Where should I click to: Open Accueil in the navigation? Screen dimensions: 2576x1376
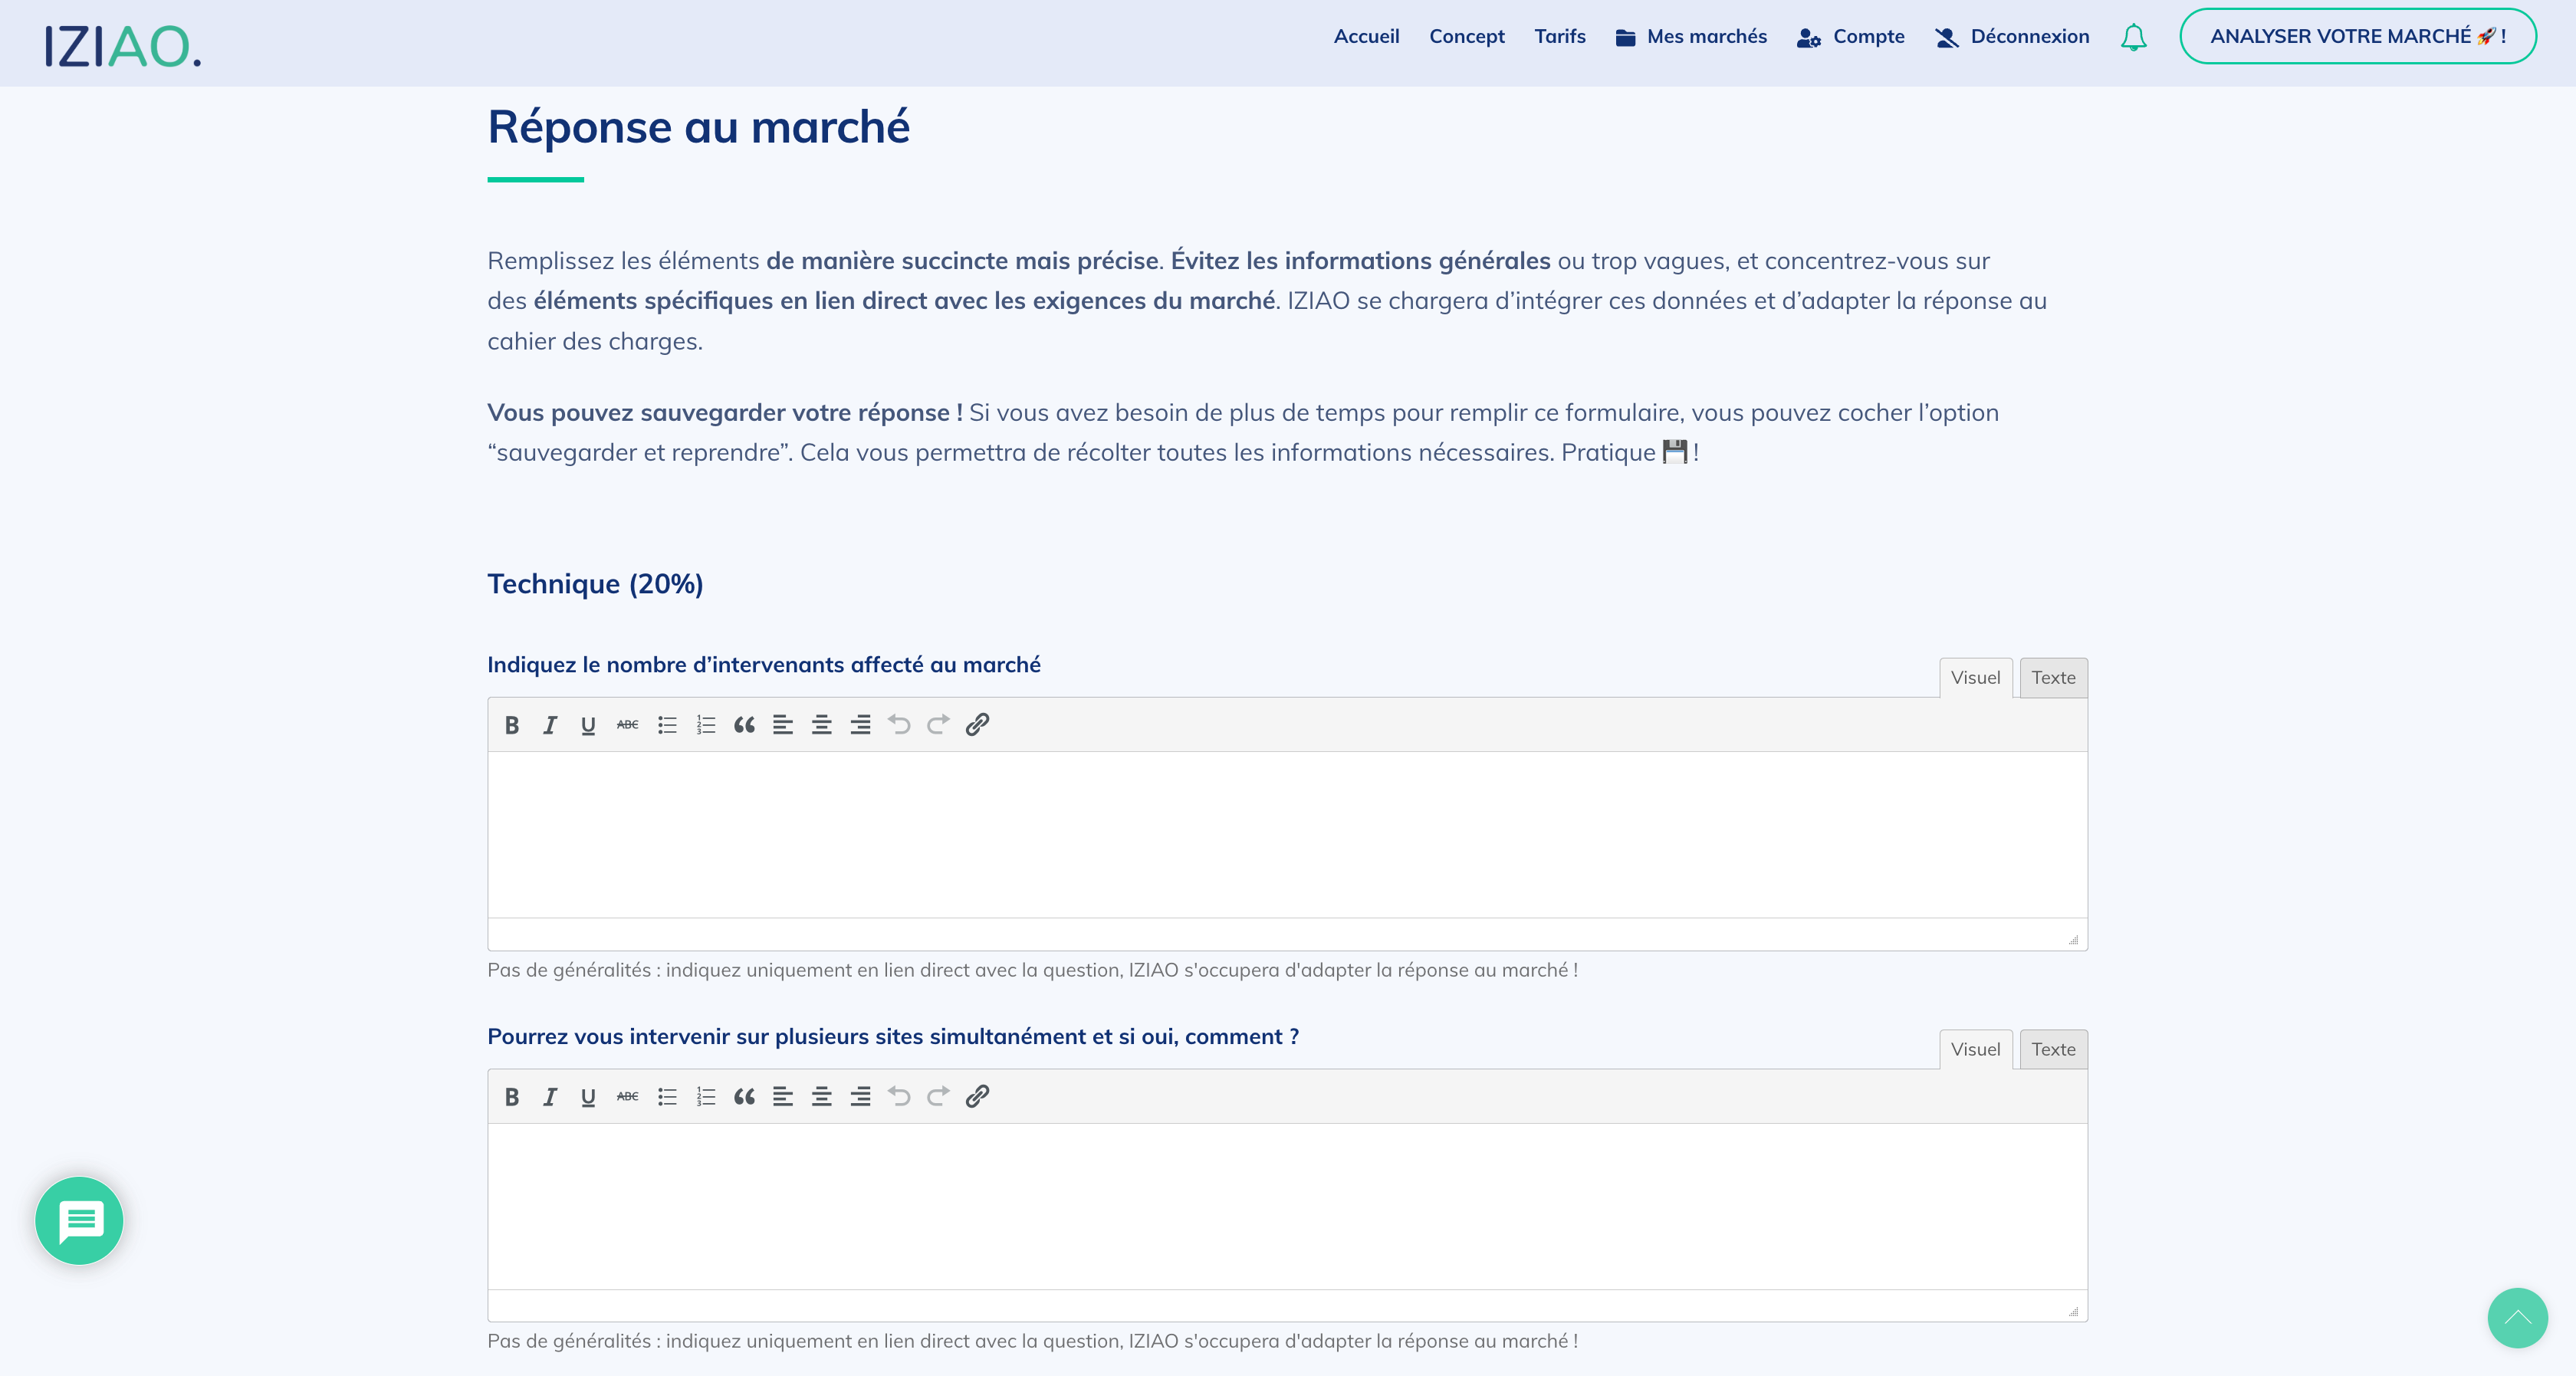coord(1366,37)
